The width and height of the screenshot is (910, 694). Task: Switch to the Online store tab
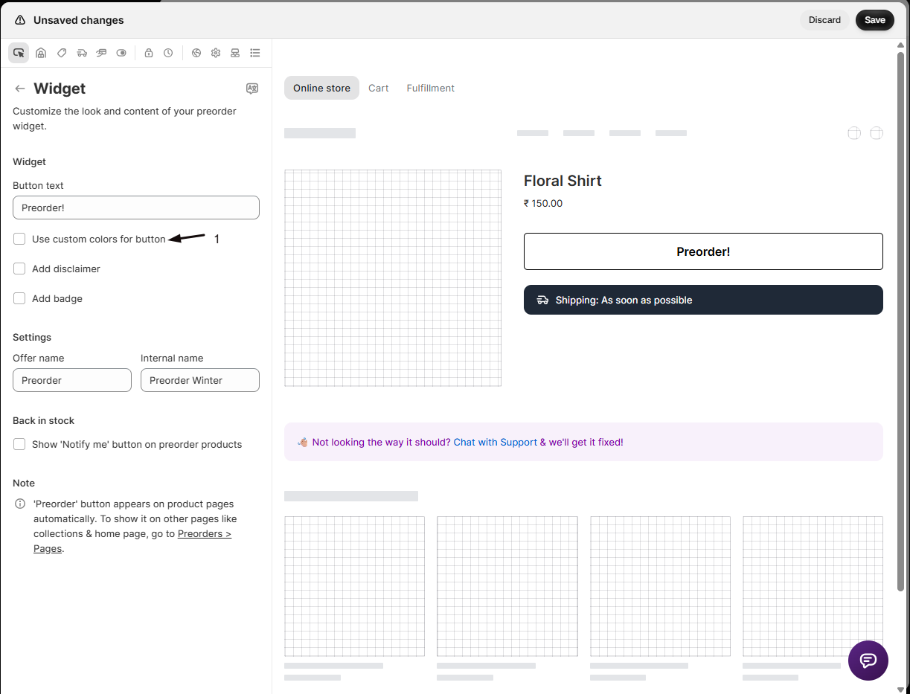point(321,88)
